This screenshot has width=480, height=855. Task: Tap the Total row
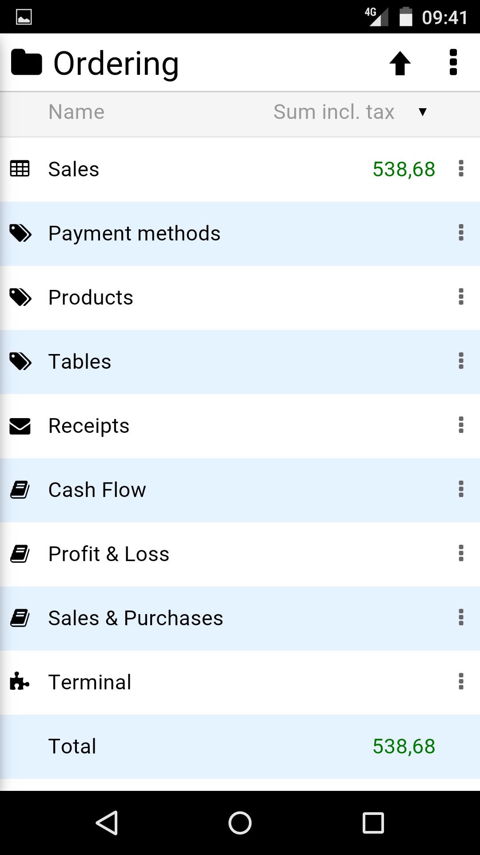coord(240,746)
